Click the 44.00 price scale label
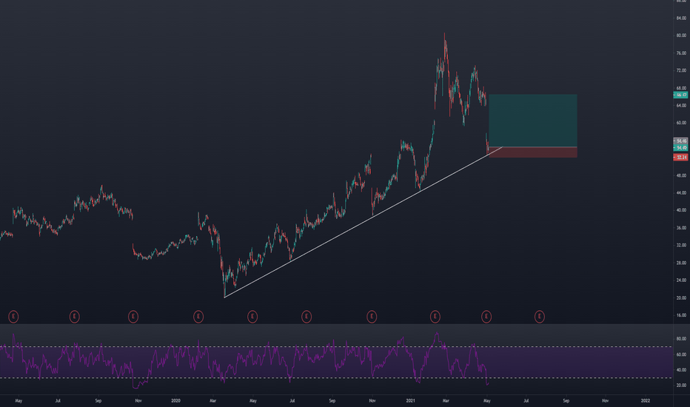 [681, 192]
